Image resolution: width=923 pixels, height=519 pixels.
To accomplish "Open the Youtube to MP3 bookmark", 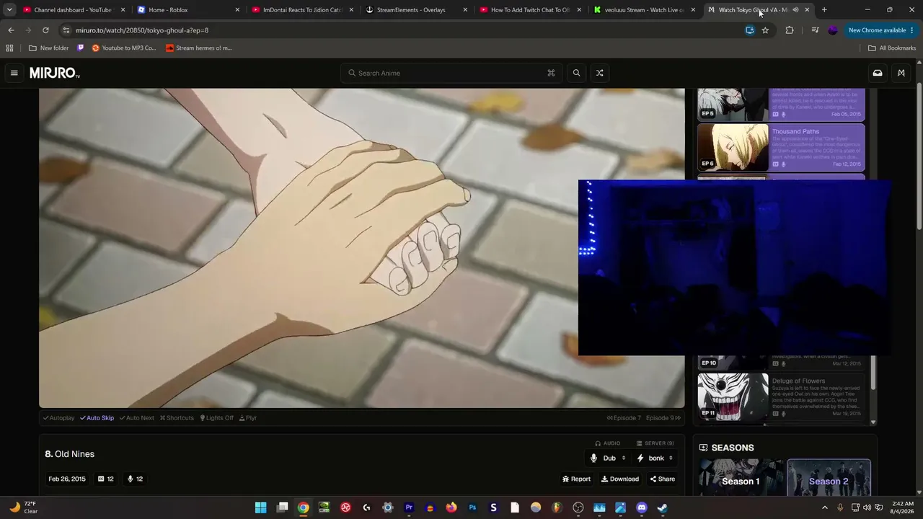I will 124,48.
